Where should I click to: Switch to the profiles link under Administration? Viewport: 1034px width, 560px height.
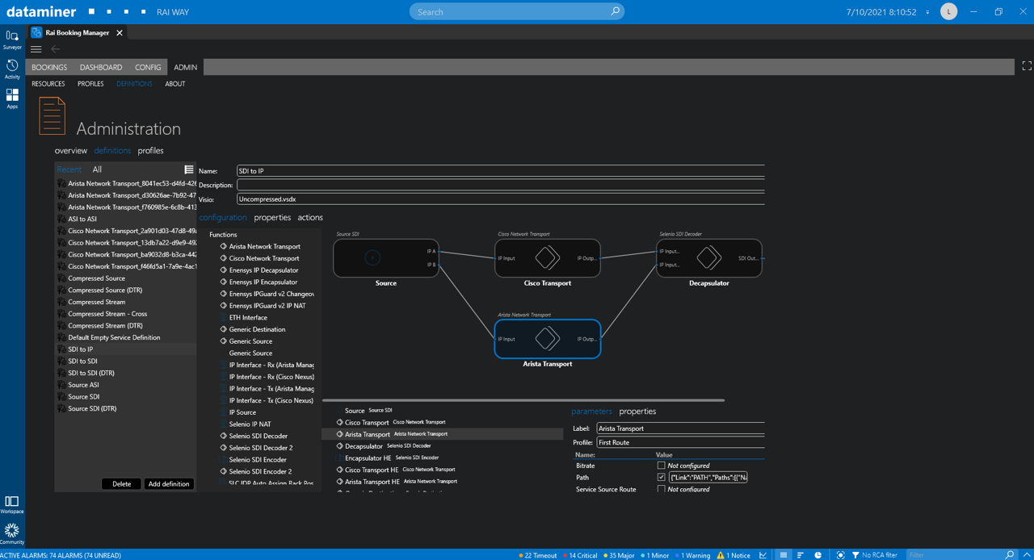pyautogui.click(x=150, y=151)
